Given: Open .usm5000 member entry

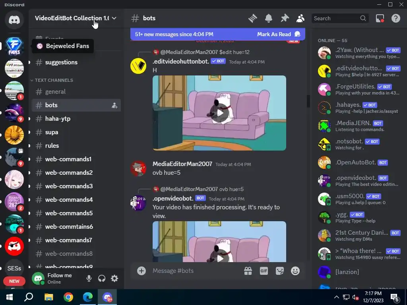Looking at the screenshot, I should 359,199.
